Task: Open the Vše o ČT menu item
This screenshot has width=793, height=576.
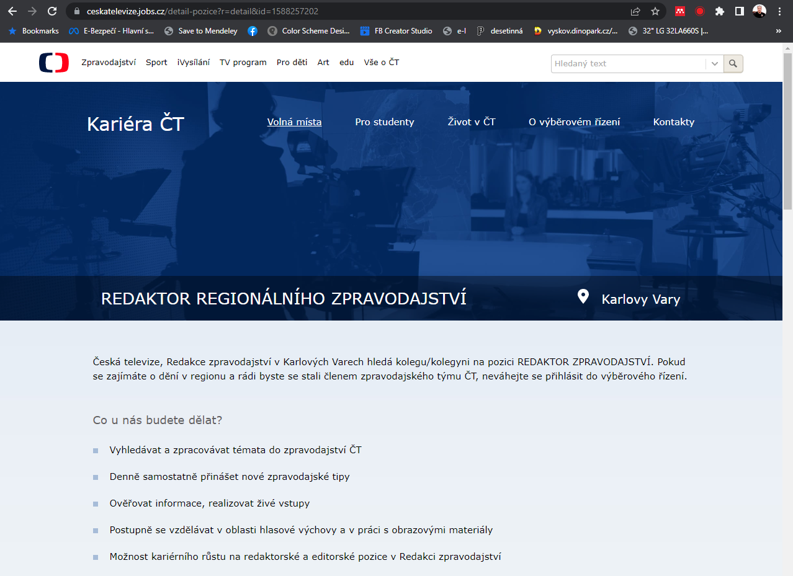Action: (x=382, y=62)
